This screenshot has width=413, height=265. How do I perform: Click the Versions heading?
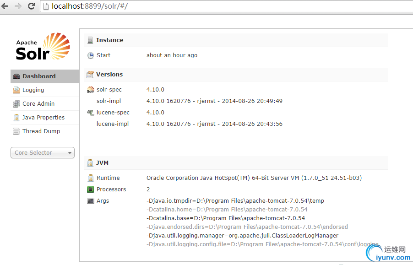tap(109, 75)
